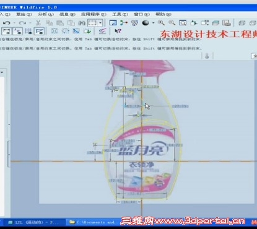Click the 16.44 dimension below bottle
Viewport: 257px width, 229px height.
tap(129, 202)
